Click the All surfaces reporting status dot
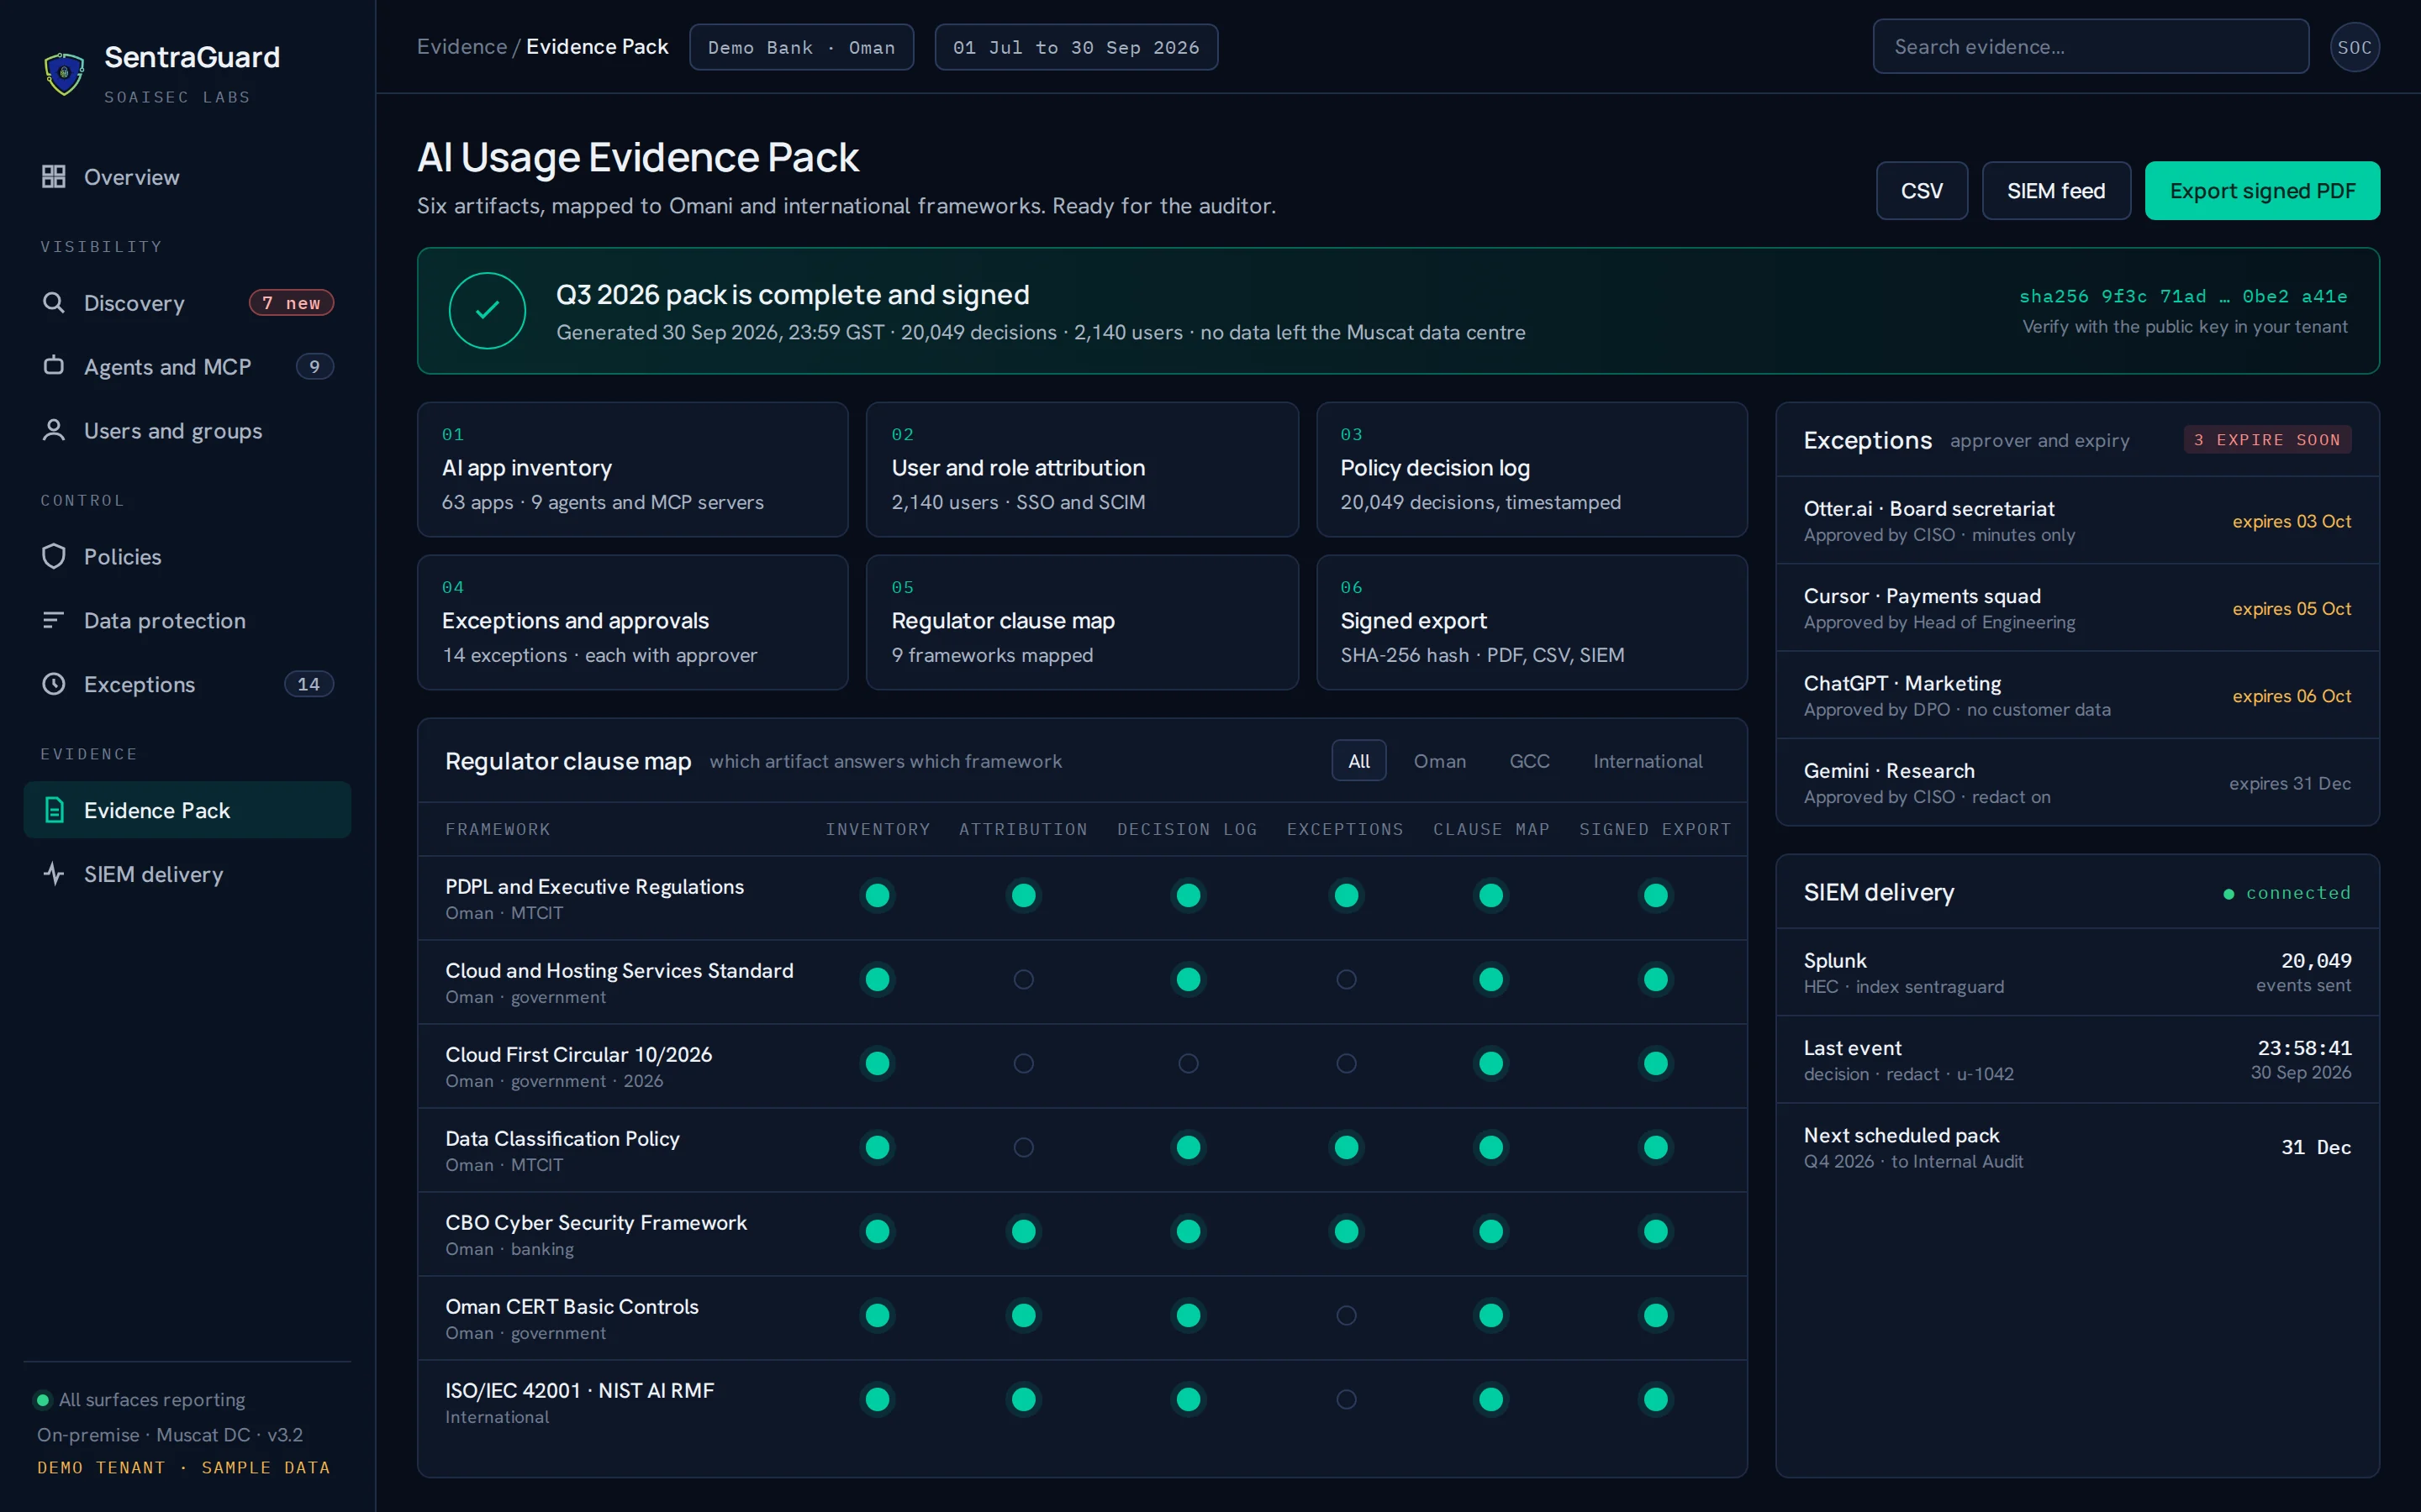Viewport: 2421px width, 1512px height. tap(43, 1400)
